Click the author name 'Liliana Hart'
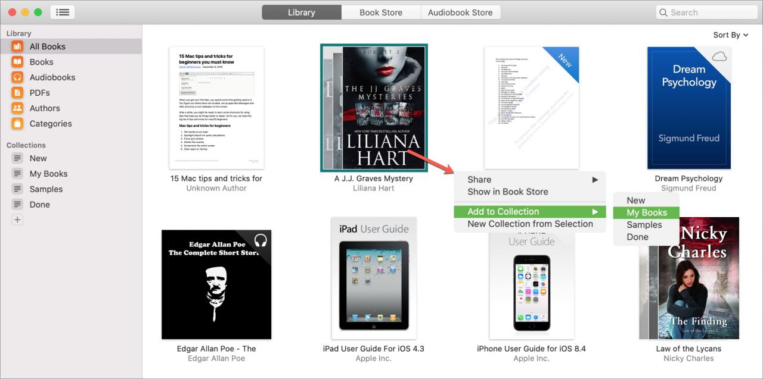Viewport: 763px width, 379px height. (x=374, y=188)
